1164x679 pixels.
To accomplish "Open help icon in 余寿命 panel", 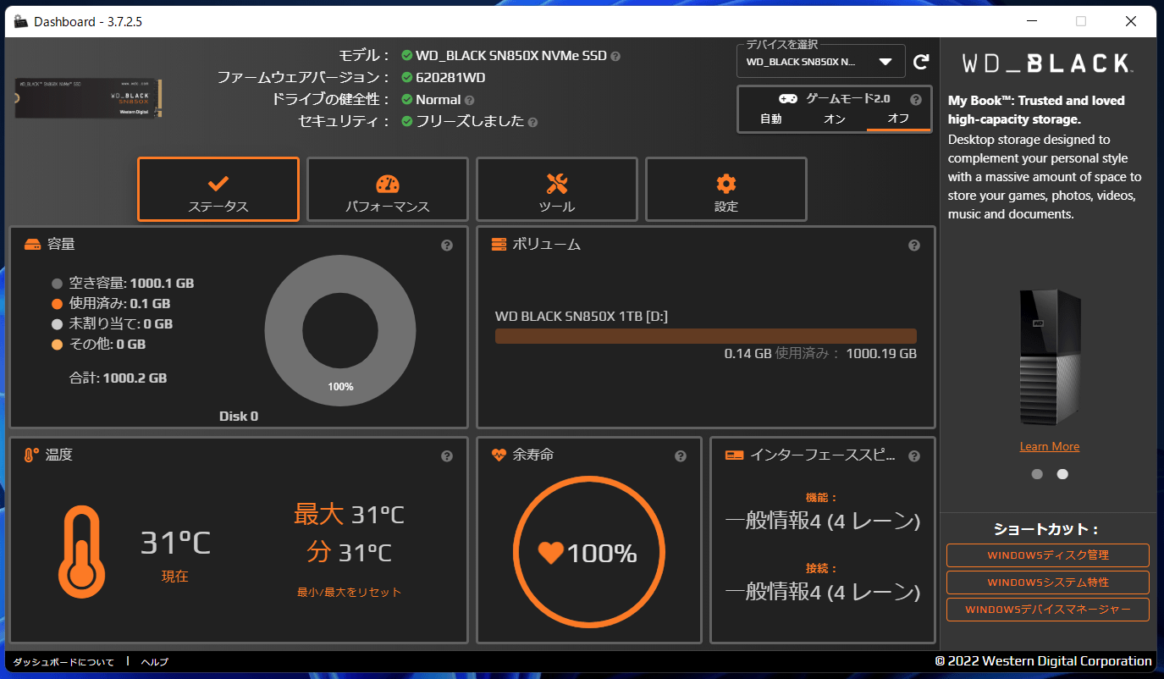I will (681, 456).
